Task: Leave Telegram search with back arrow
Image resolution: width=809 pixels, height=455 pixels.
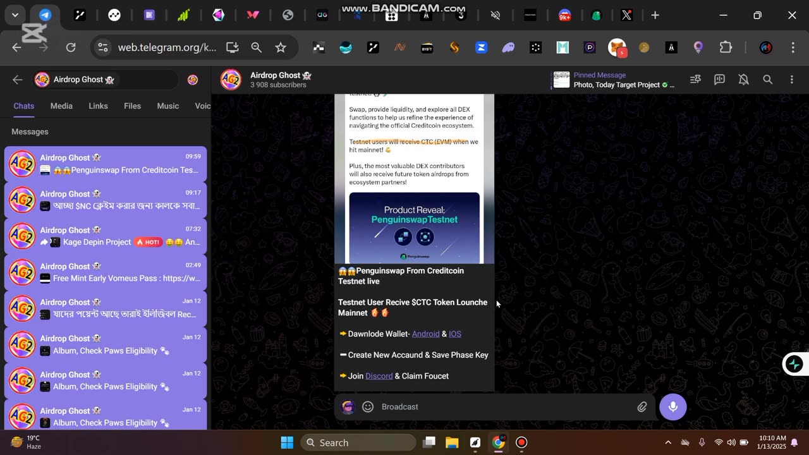Action: pos(18,80)
